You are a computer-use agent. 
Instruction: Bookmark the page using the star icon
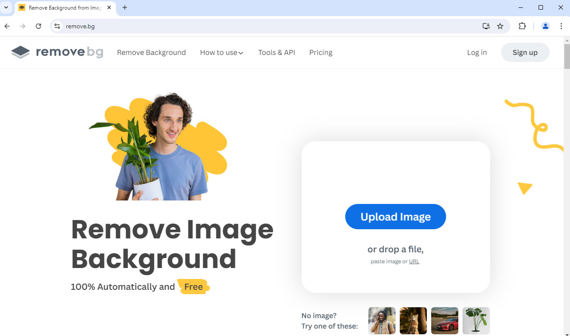click(x=500, y=26)
